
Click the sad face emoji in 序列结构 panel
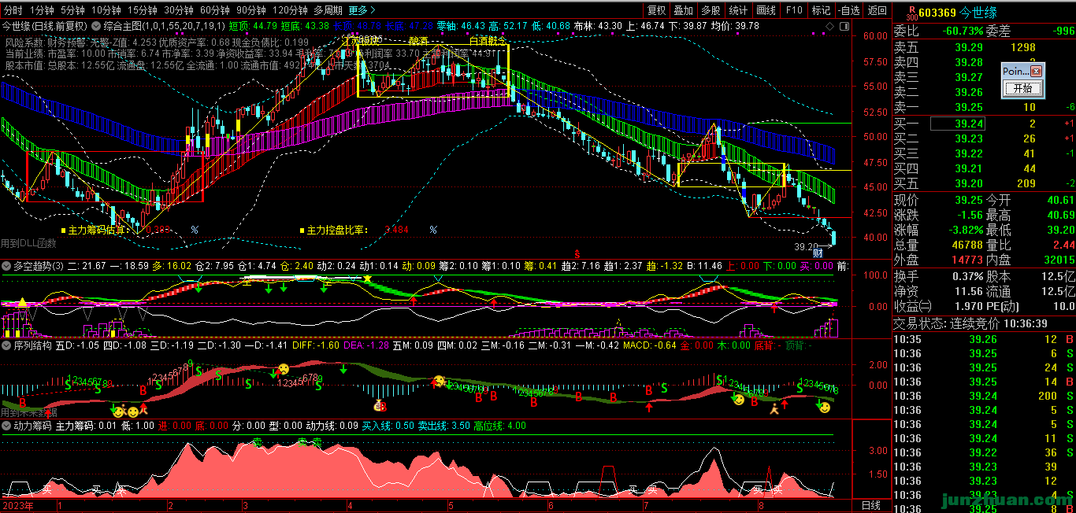point(283,369)
